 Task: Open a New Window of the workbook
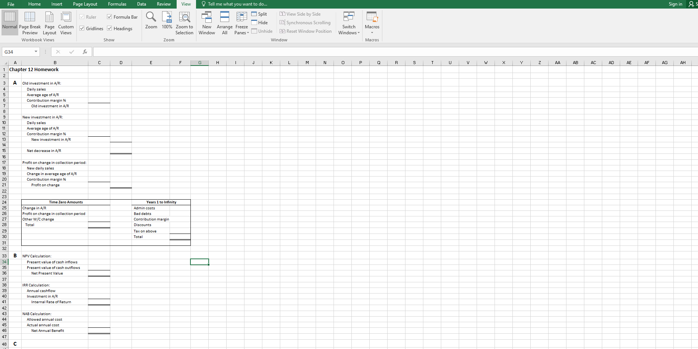(206, 22)
